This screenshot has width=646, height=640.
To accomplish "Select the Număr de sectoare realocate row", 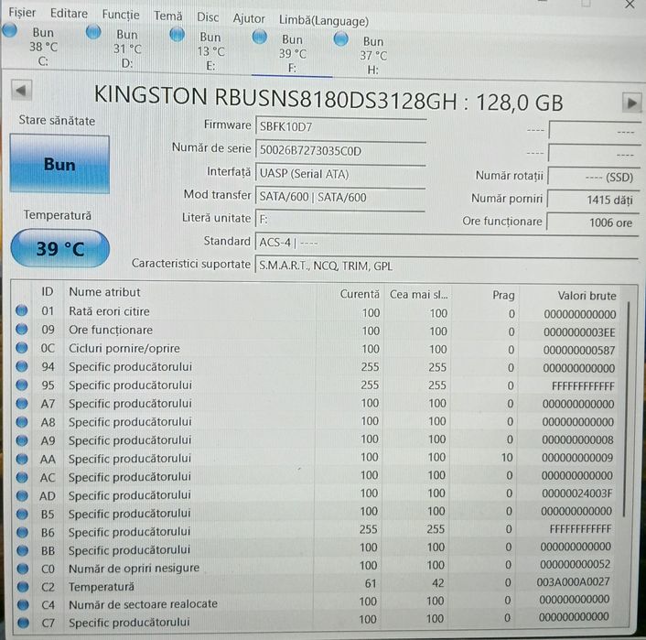I will [315, 602].
